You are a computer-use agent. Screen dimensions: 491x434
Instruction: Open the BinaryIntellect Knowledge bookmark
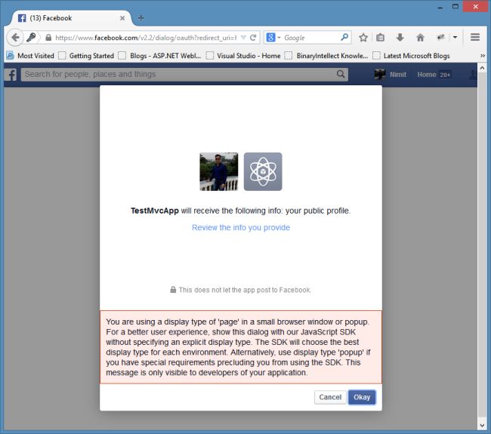(x=326, y=56)
